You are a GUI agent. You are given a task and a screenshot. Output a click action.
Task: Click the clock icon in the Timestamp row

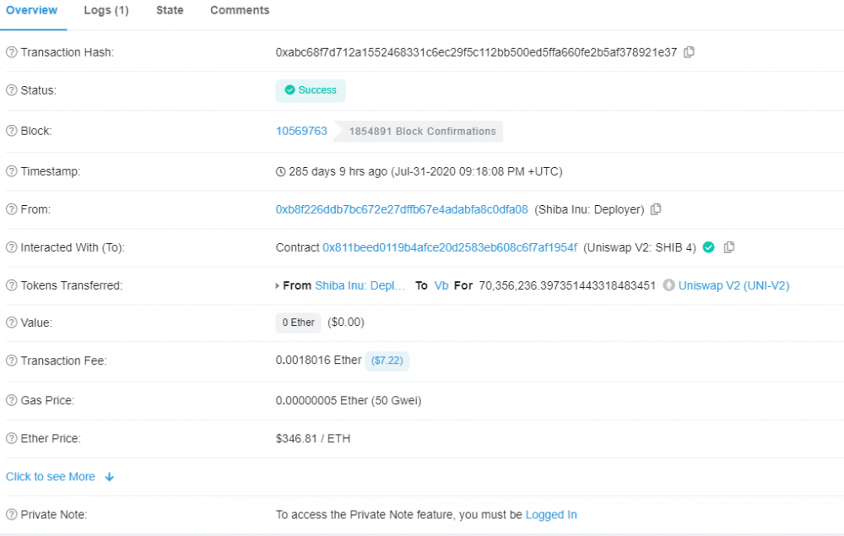click(279, 171)
